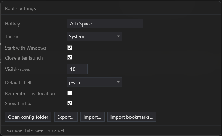Click the Import bookmarks... button
The image size is (222, 136).
click(x=132, y=117)
